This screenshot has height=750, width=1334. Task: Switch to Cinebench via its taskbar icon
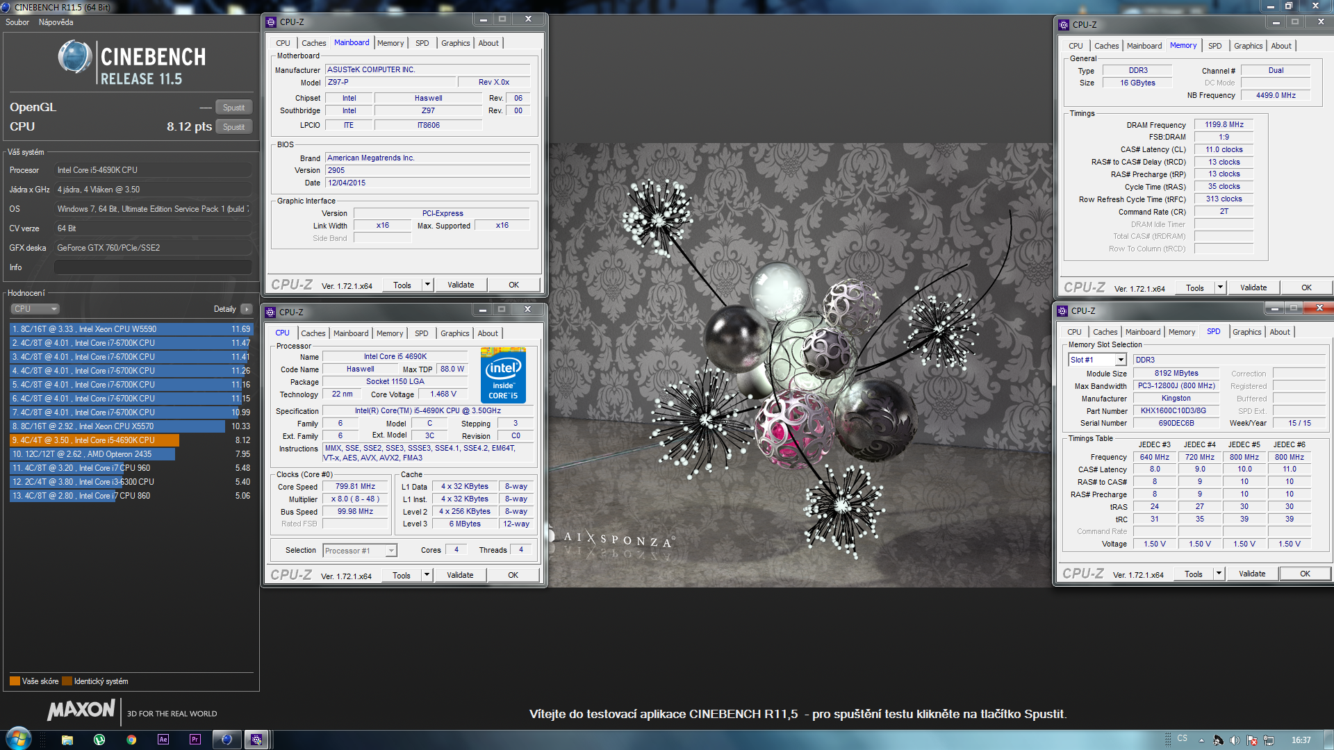pyautogui.click(x=227, y=740)
